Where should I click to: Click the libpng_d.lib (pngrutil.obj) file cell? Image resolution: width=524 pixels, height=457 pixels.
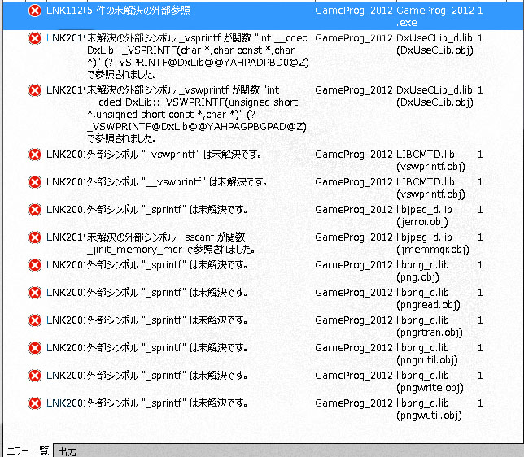point(429,354)
